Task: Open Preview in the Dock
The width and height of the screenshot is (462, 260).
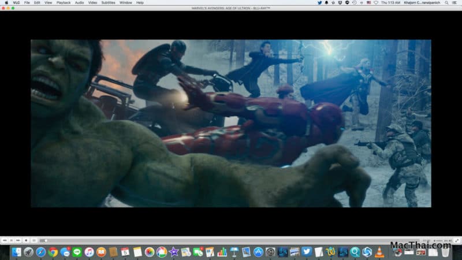Action: (x=246, y=252)
